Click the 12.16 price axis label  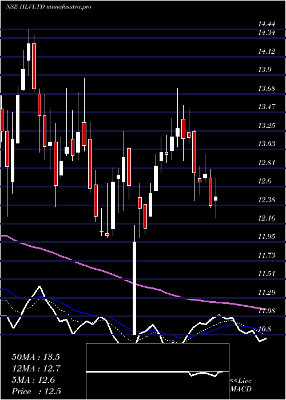[x=267, y=218]
